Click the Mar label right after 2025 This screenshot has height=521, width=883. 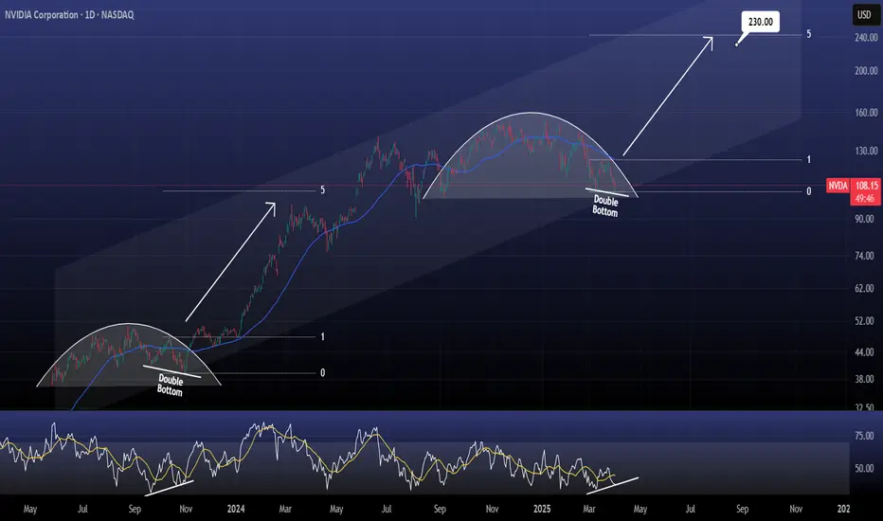[589, 509]
